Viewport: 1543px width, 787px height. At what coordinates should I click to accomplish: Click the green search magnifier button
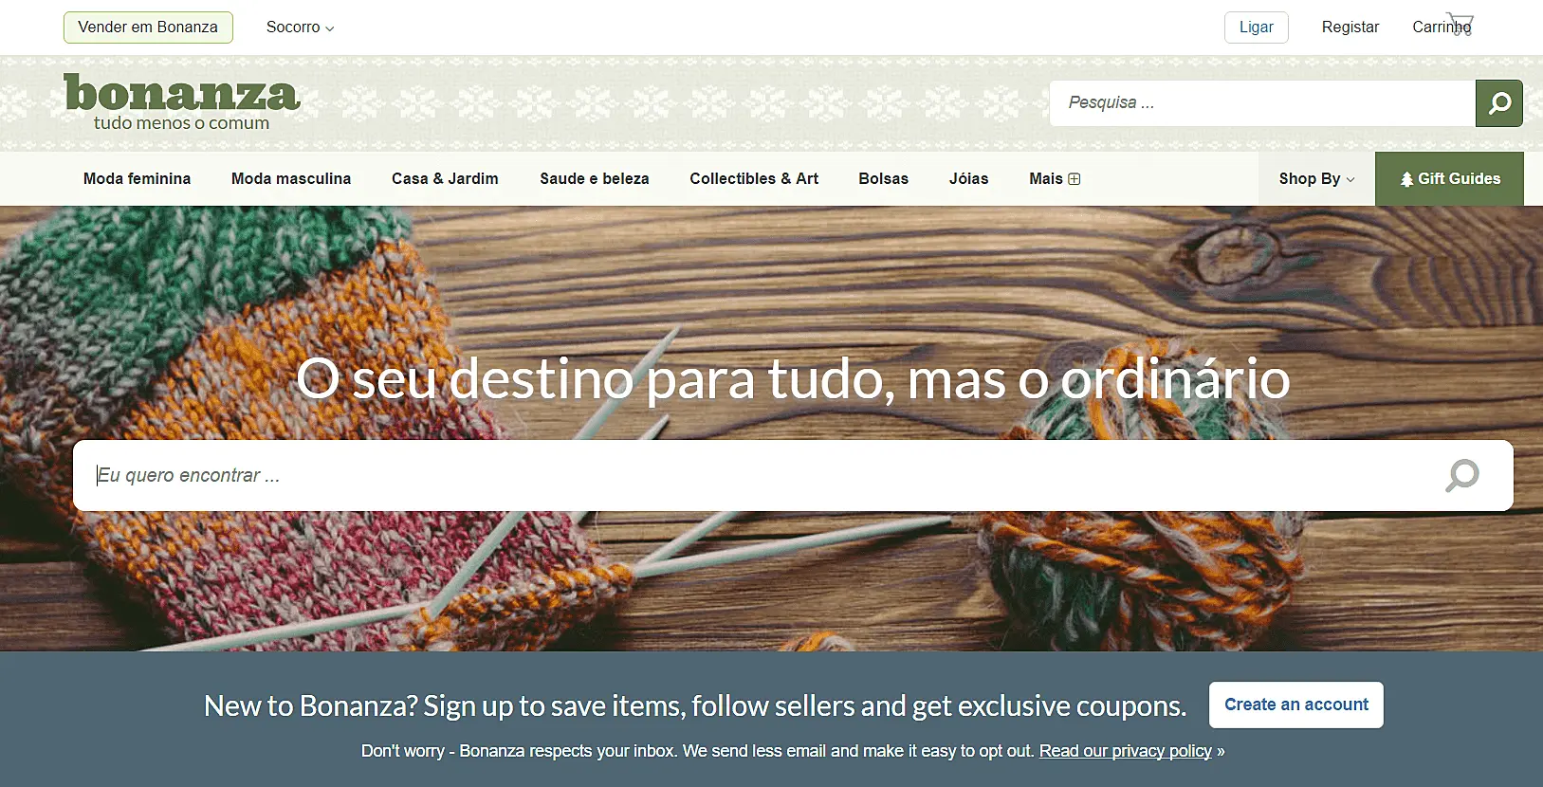coord(1498,103)
